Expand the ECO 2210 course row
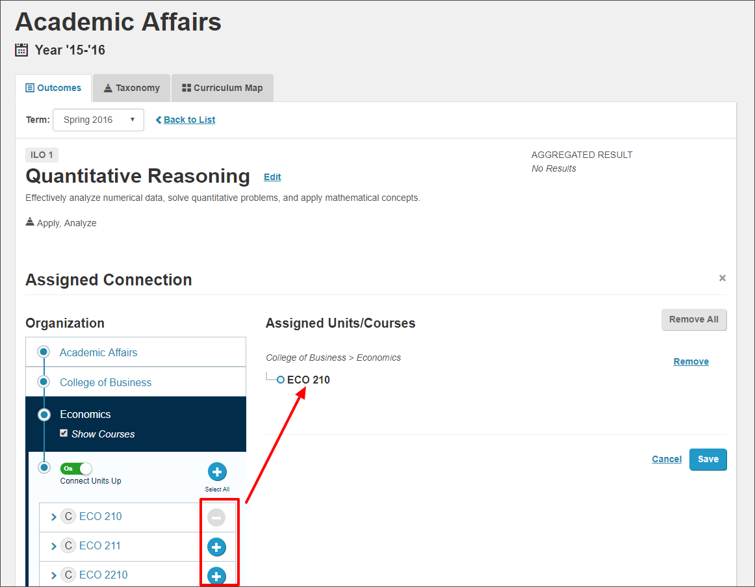The height and width of the screenshot is (587, 755). [54, 575]
